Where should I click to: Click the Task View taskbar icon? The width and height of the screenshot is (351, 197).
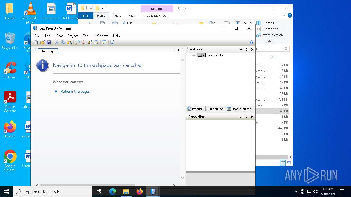click(x=99, y=192)
